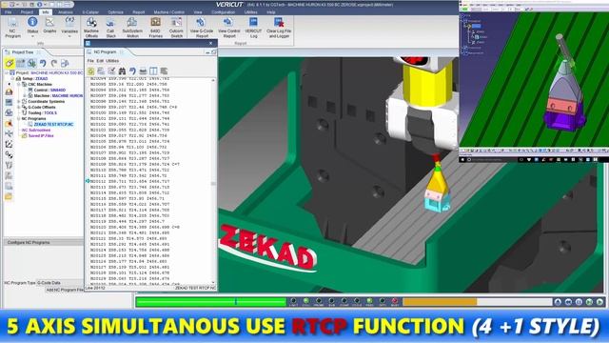Open Call Stack from the ribbon

click(x=110, y=28)
